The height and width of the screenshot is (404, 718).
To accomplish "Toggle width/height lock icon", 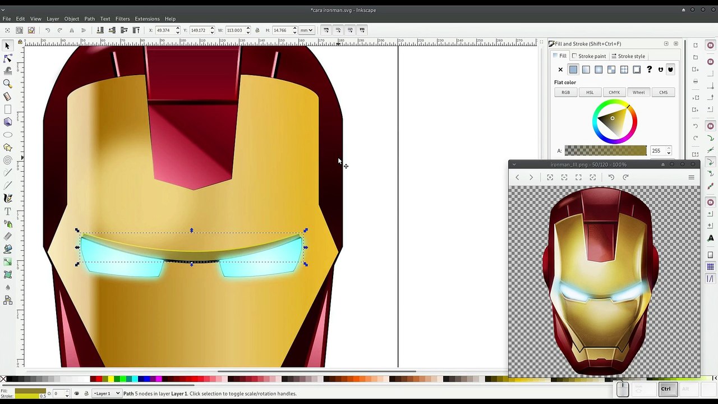I will [x=257, y=30].
